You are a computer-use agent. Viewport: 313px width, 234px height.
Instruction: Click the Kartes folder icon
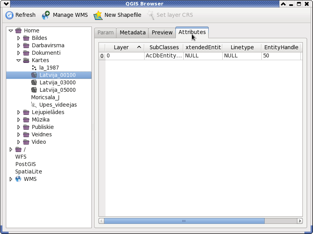[x=26, y=60]
